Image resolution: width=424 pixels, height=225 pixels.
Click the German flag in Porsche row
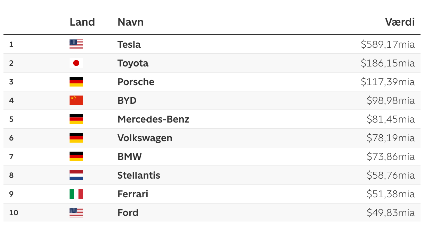[76, 82]
